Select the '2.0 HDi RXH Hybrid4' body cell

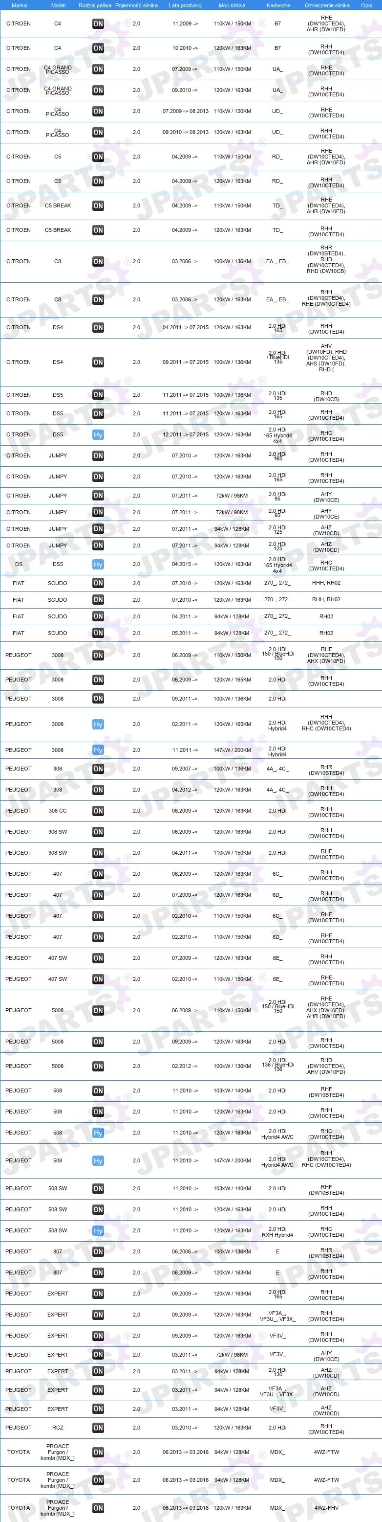coord(277,1232)
